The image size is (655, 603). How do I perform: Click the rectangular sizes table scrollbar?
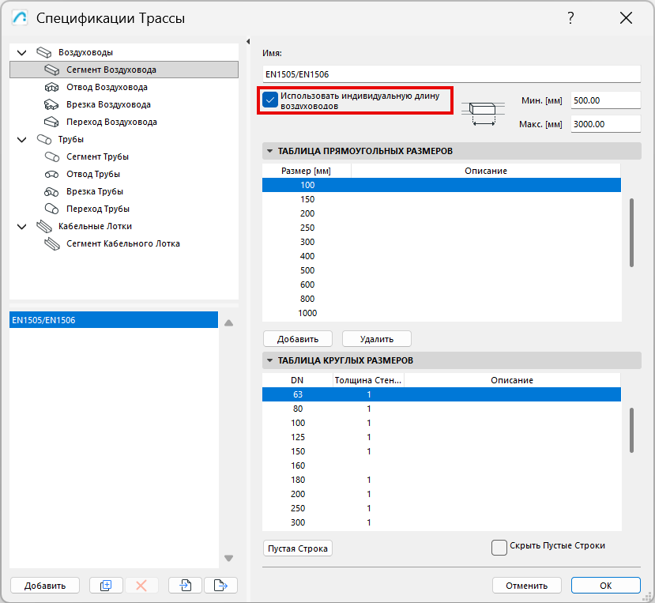(x=631, y=233)
